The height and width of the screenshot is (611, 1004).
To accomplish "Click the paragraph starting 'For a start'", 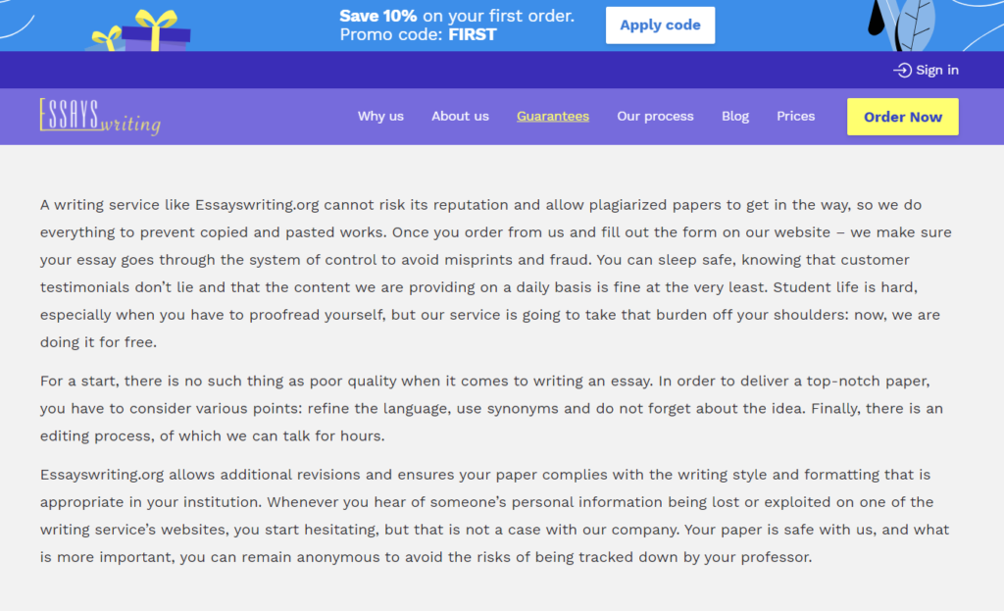I will click(x=491, y=409).
